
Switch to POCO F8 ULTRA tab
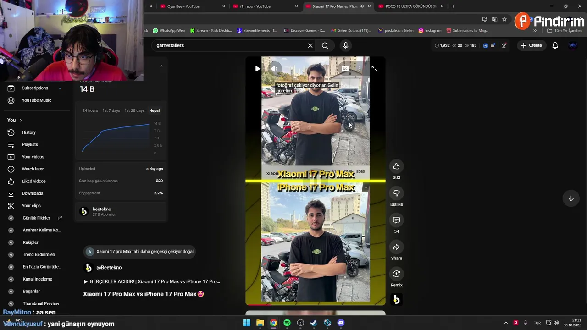click(410, 6)
